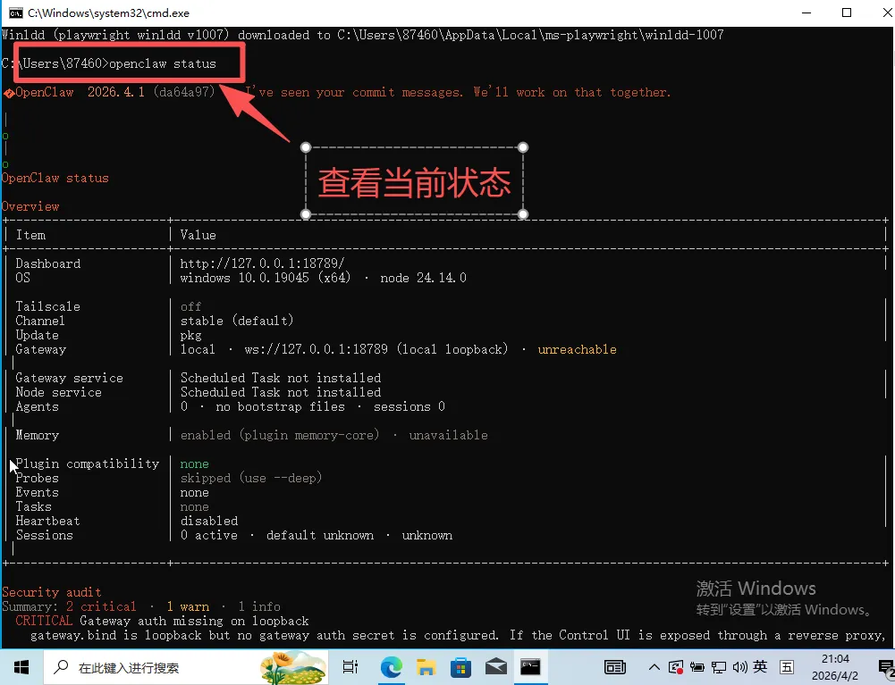895x685 pixels.
Task: Click the 'Sessions' row label
Action: coord(45,534)
